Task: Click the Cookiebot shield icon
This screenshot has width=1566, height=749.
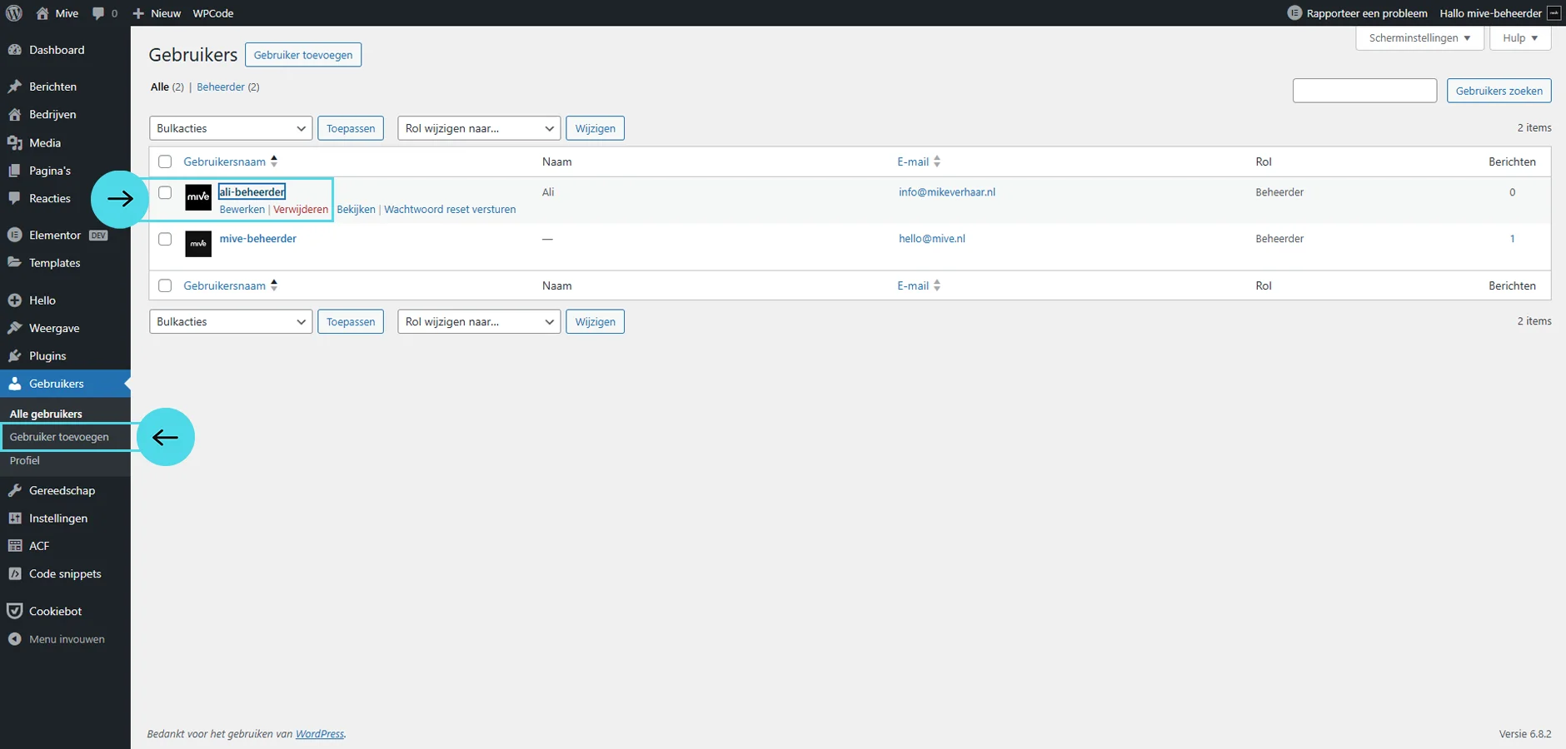Action: (14, 611)
